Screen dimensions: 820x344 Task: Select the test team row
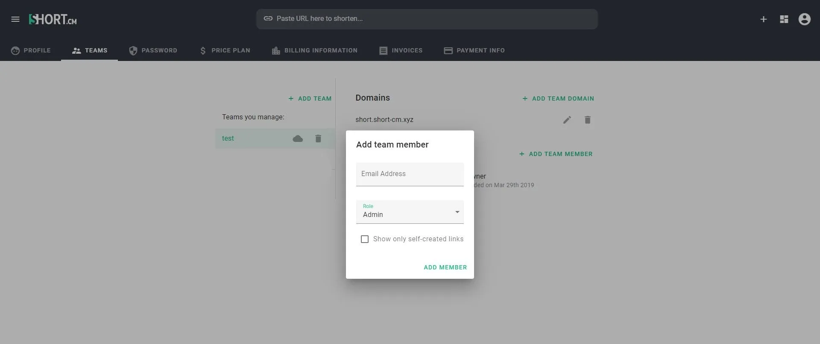click(x=275, y=139)
